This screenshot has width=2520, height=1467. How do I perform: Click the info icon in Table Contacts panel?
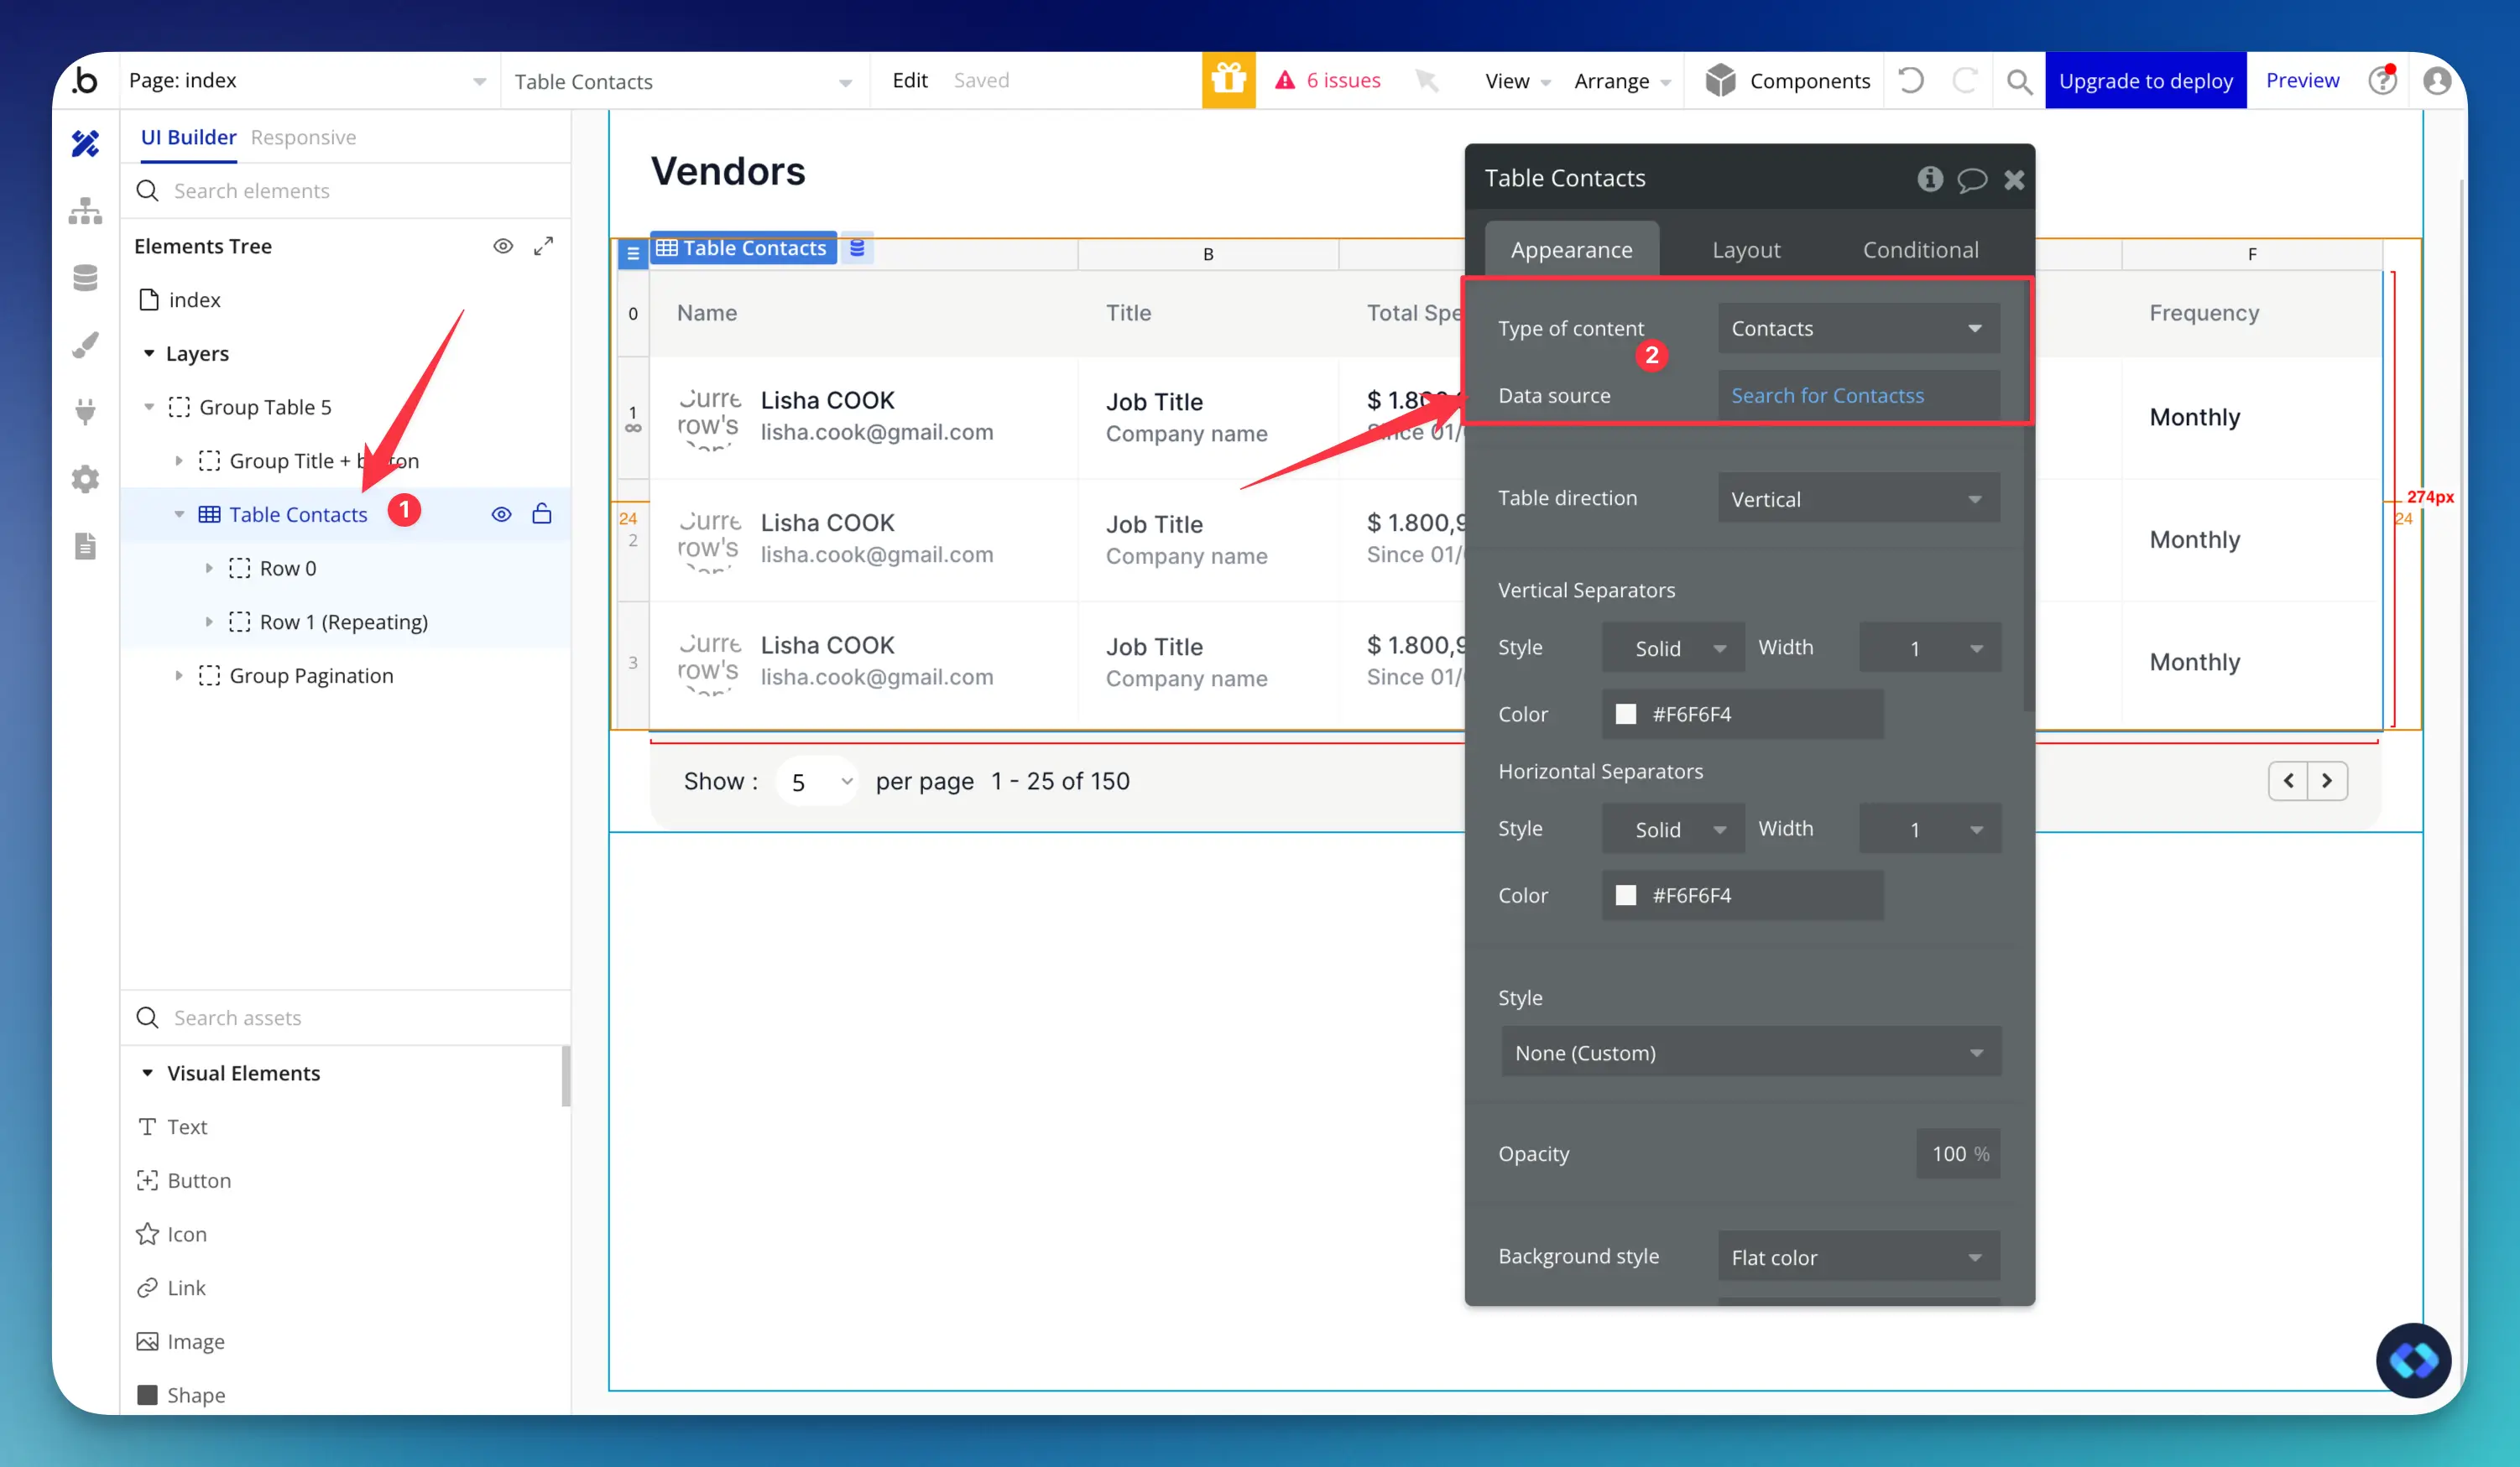[1930, 179]
